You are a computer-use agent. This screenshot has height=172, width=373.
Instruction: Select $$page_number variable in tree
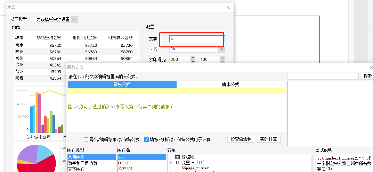coord(195,168)
